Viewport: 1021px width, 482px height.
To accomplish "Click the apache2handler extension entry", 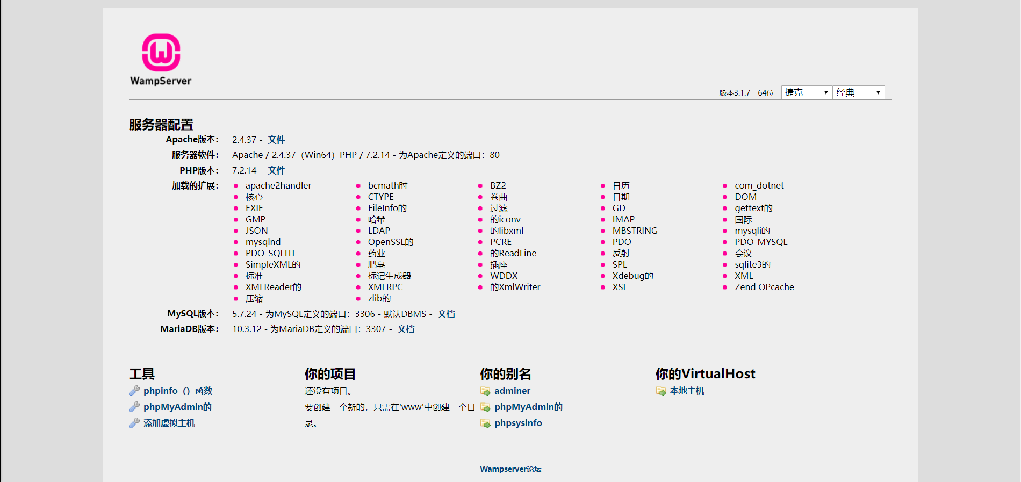I will tap(278, 185).
